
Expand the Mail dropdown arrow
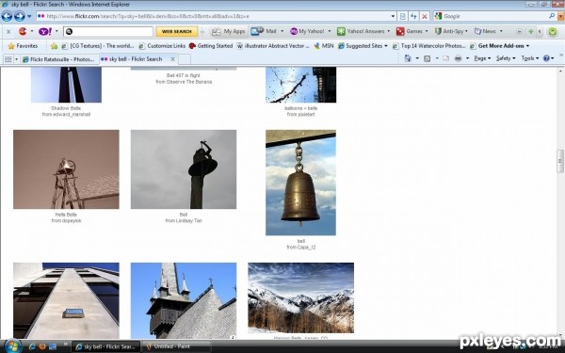282,31
